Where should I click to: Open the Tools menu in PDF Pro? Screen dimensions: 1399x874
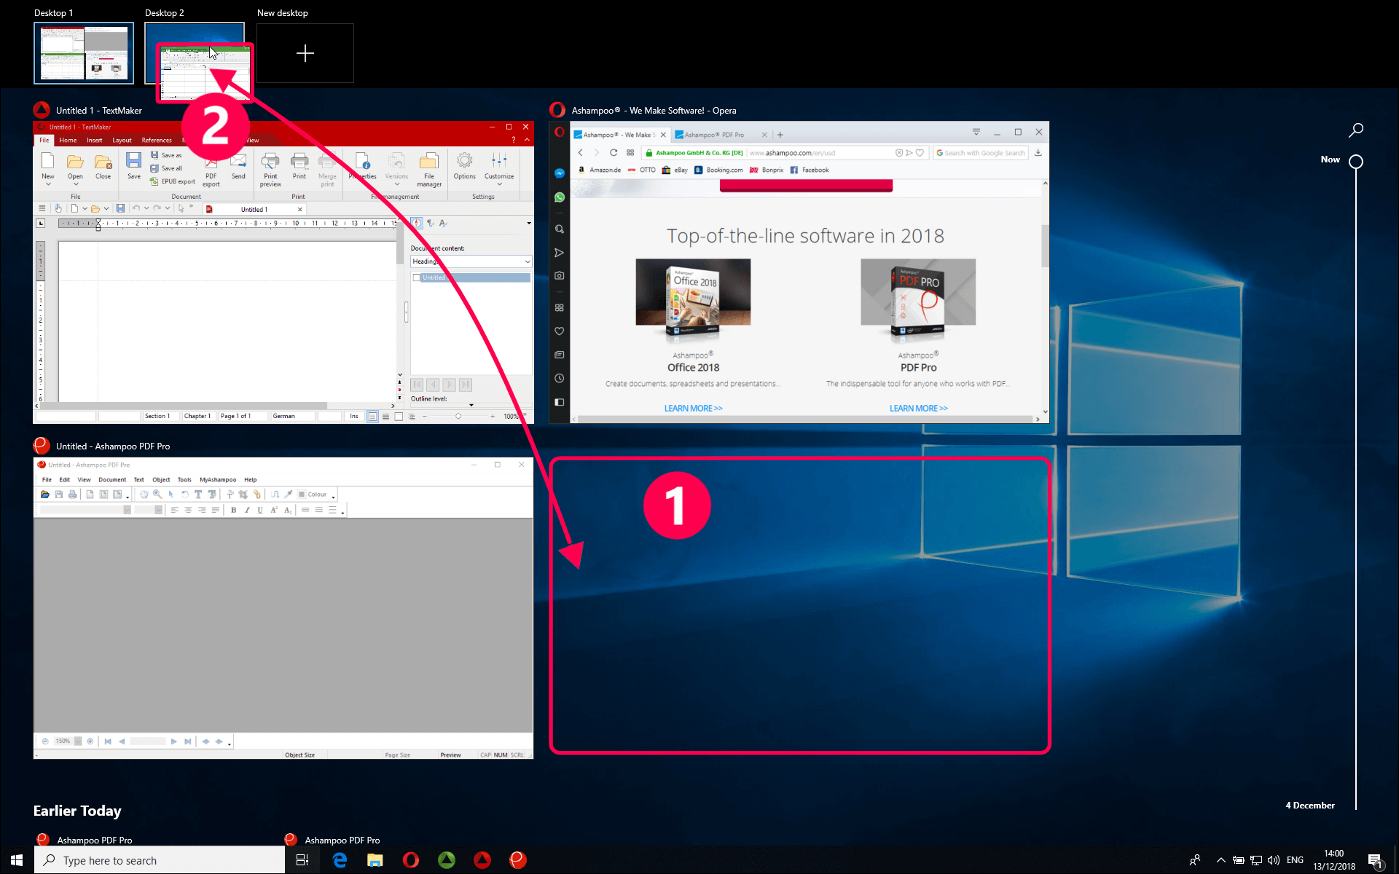[184, 480]
